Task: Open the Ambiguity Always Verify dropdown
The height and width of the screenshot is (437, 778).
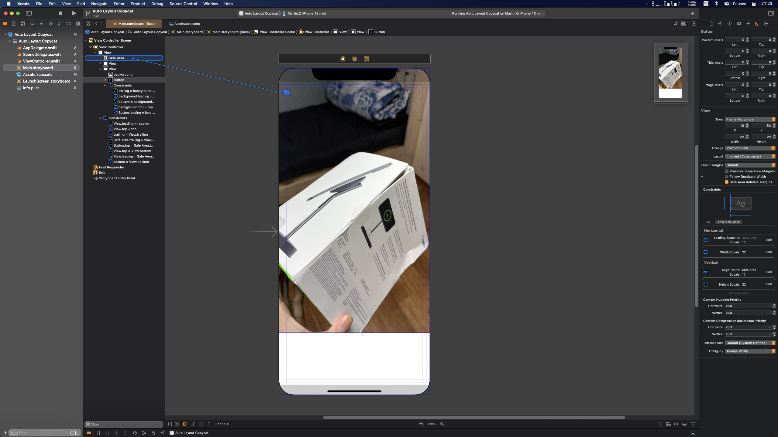Action: click(750, 351)
